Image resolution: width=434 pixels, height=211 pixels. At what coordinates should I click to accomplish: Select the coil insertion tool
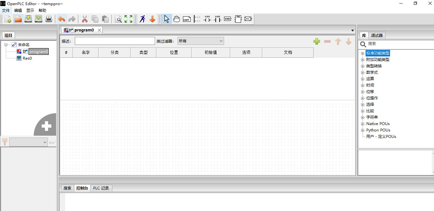[207, 19]
